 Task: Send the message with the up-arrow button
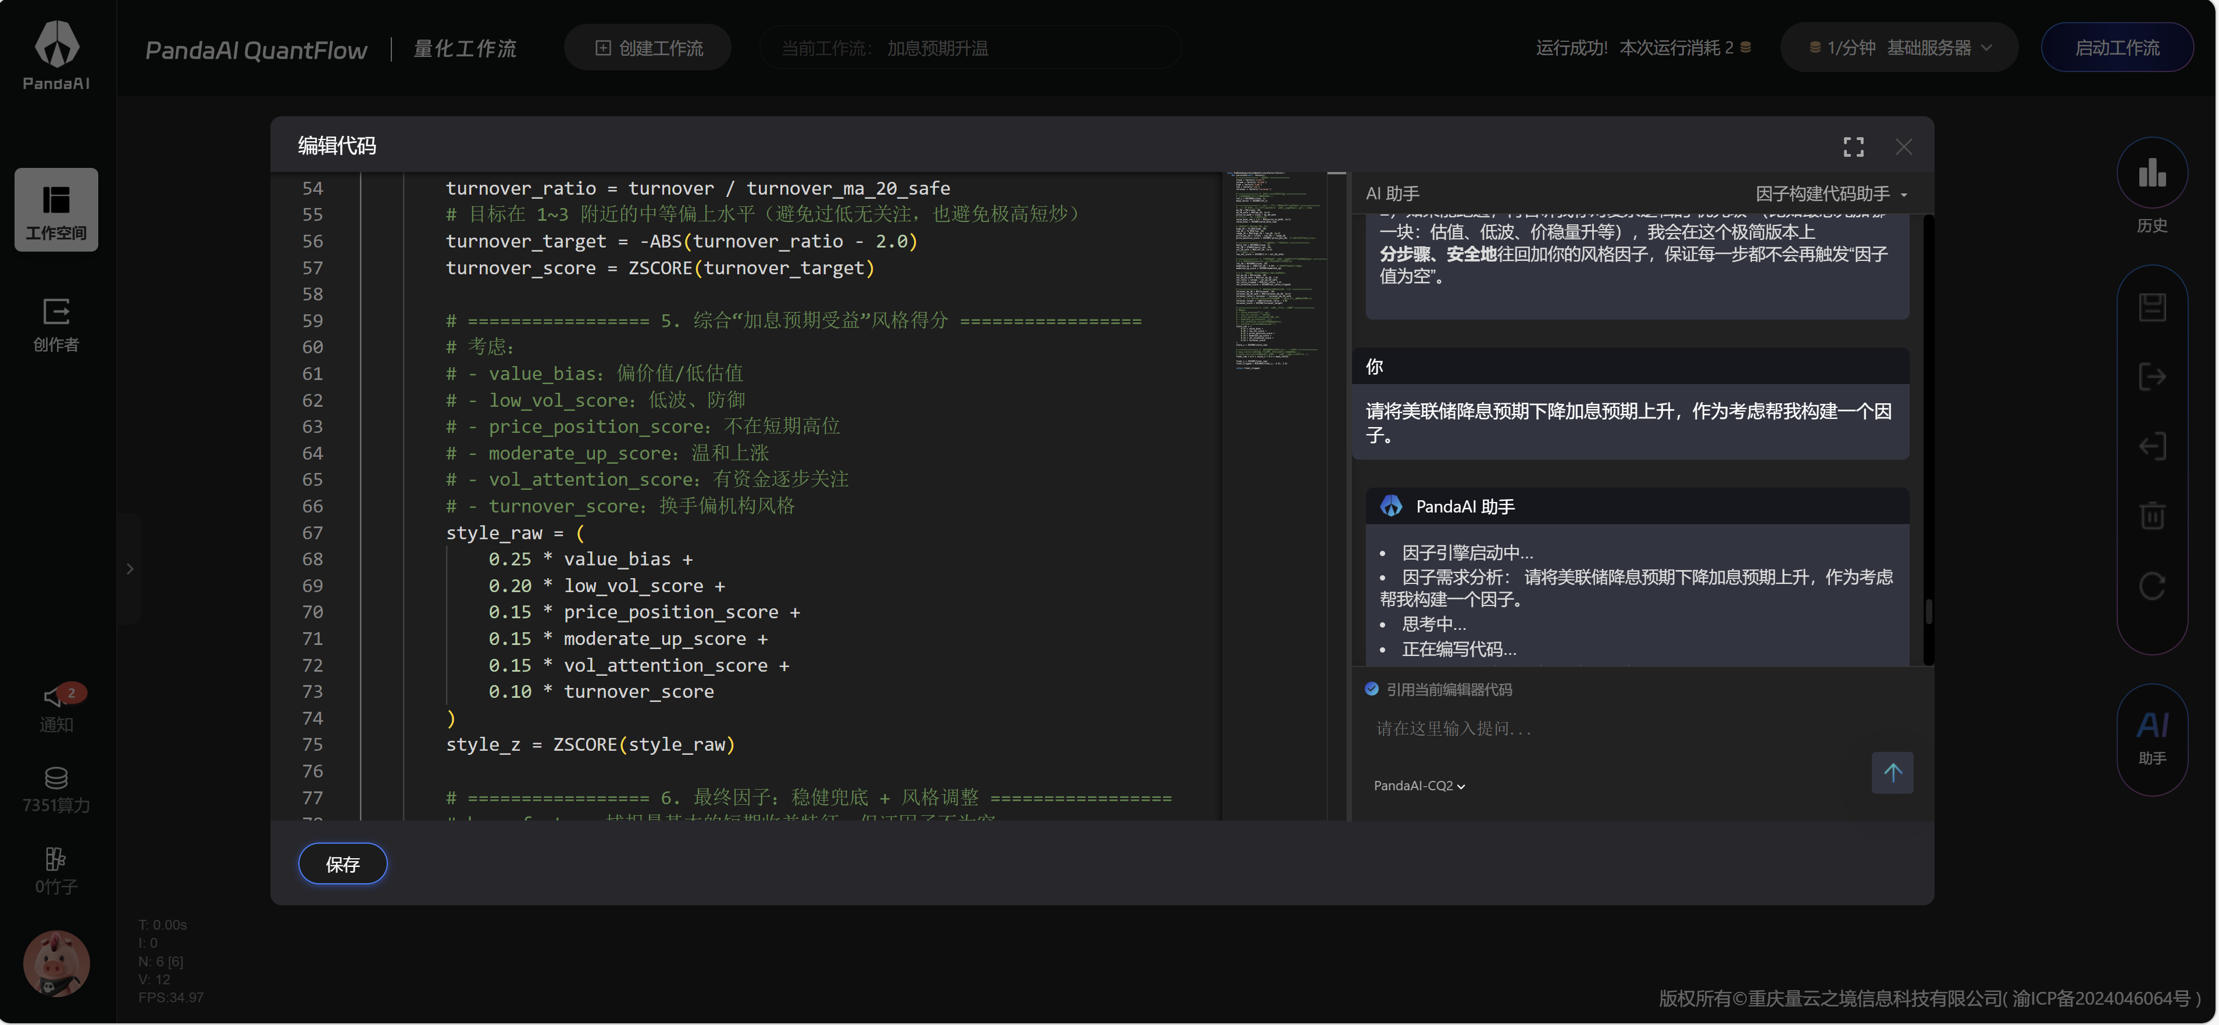pyautogui.click(x=1892, y=772)
